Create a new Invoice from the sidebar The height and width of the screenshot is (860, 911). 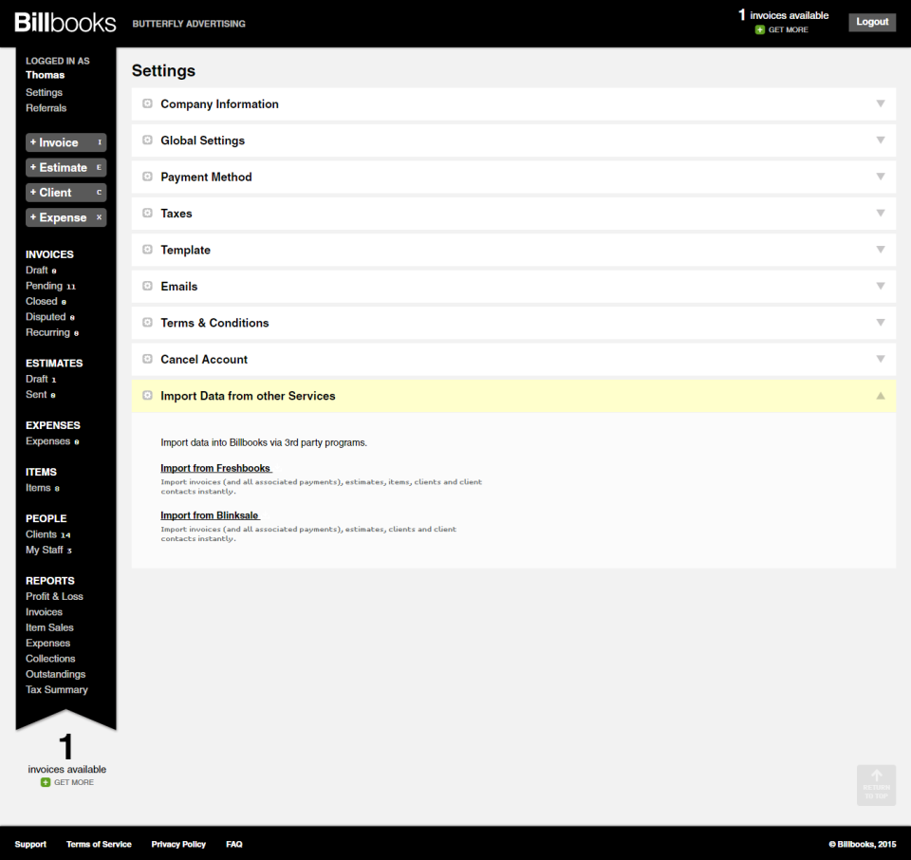(65, 141)
